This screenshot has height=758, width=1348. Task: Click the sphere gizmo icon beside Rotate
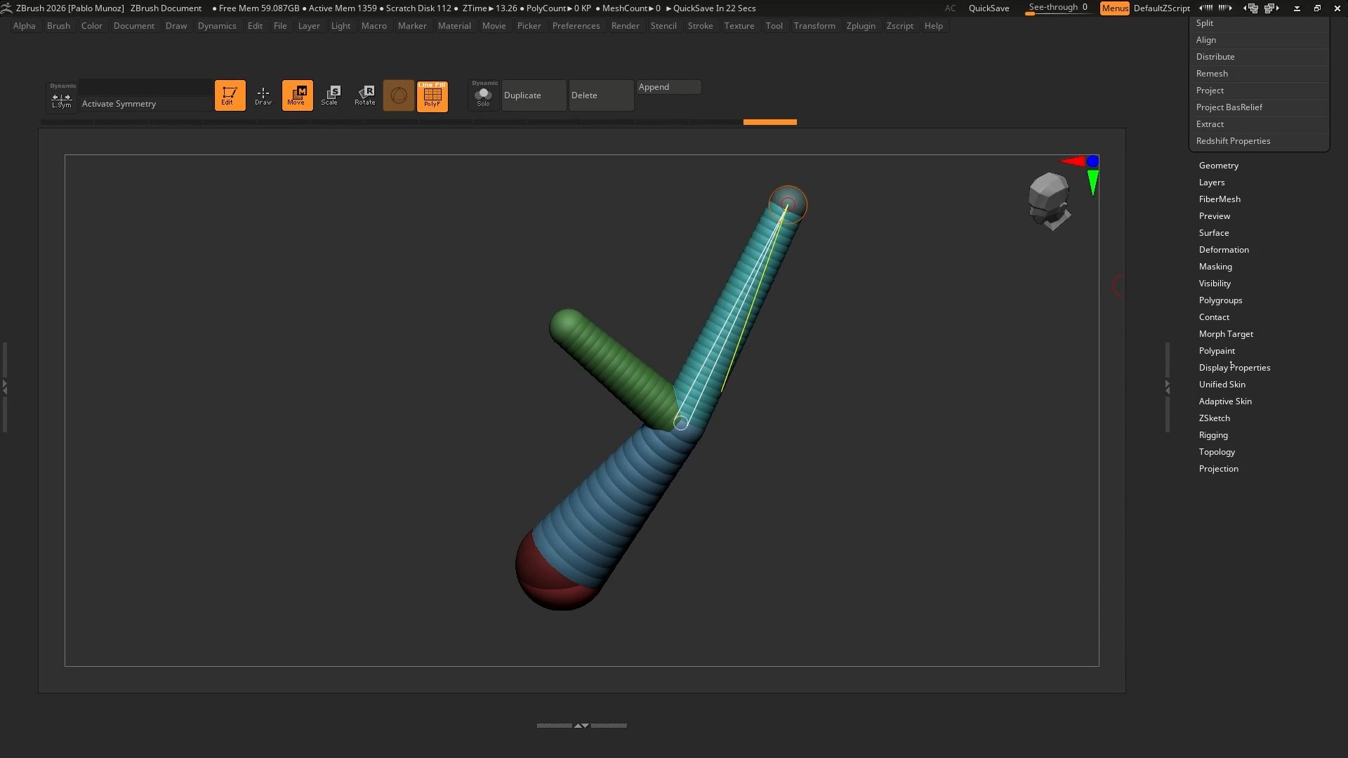point(399,95)
